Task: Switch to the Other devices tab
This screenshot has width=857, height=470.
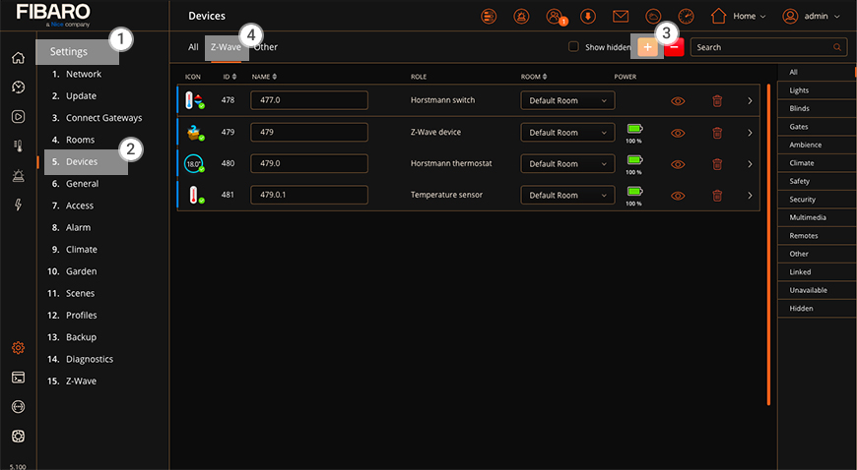Action: [x=266, y=47]
